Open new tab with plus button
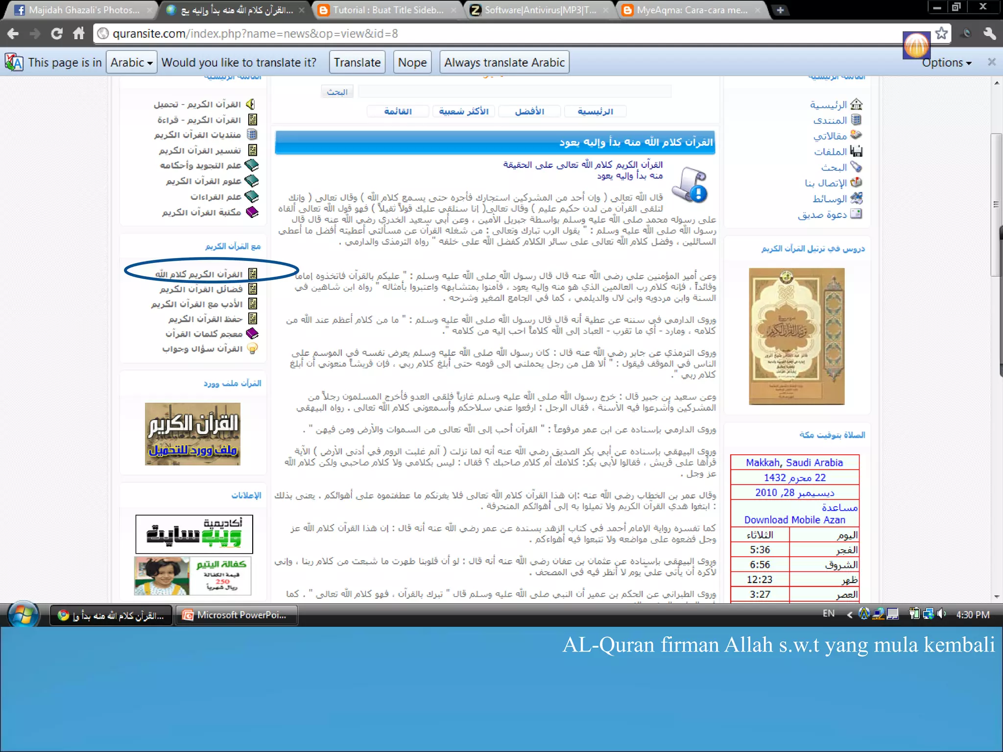The height and width of the screenshot is (752, 1003). (x=780, y=10)
